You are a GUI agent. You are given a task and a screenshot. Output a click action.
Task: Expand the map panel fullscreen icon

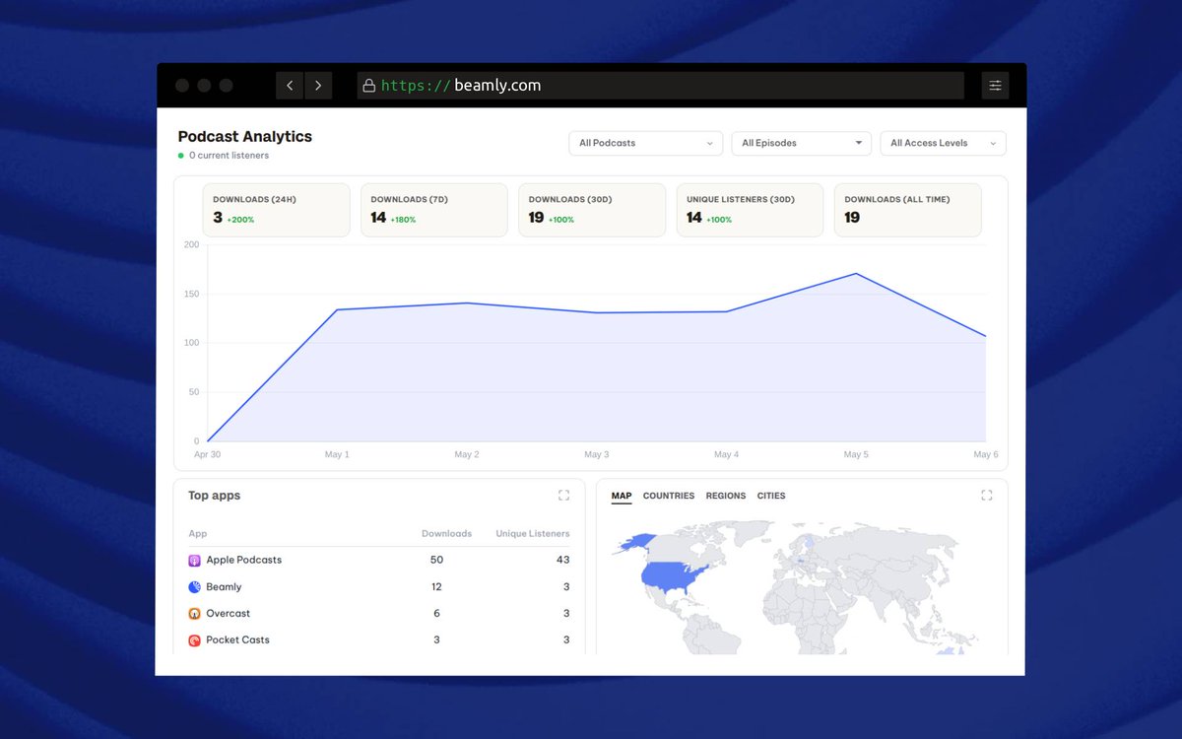[987, 496]
